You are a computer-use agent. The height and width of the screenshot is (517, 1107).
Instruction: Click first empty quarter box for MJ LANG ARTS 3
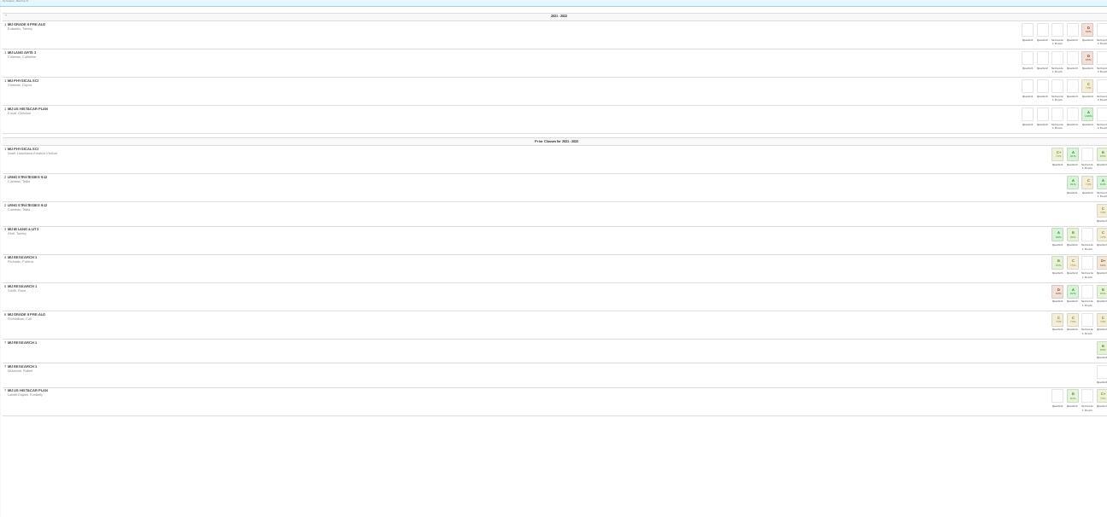pyautogui.click(x=1028, y=58)
